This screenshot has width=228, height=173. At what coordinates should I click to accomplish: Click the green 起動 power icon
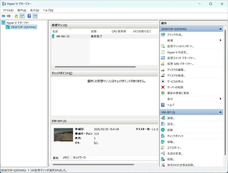pyautogui.click(x=163, y=130)
